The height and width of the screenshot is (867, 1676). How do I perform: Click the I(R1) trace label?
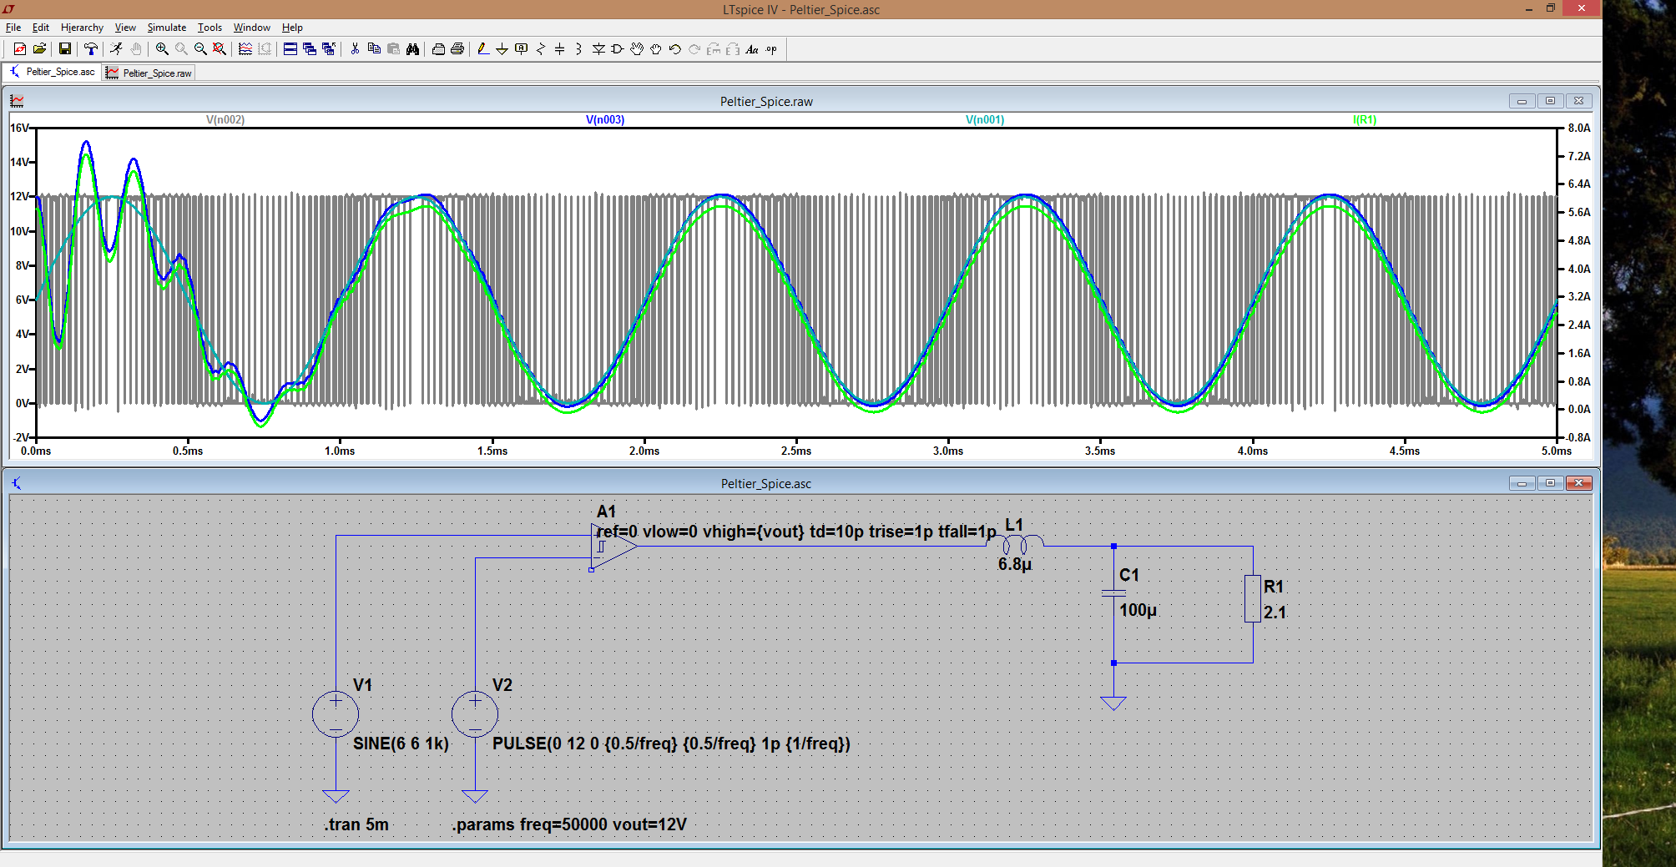(x=1365, y=119)
